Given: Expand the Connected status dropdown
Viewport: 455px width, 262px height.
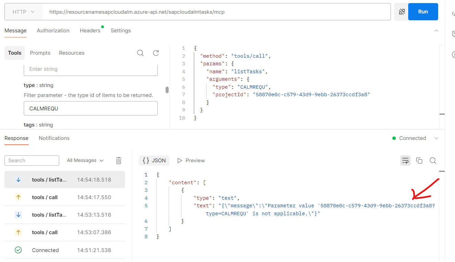Looking at the screenshot, I should click(x=436, y=138).
